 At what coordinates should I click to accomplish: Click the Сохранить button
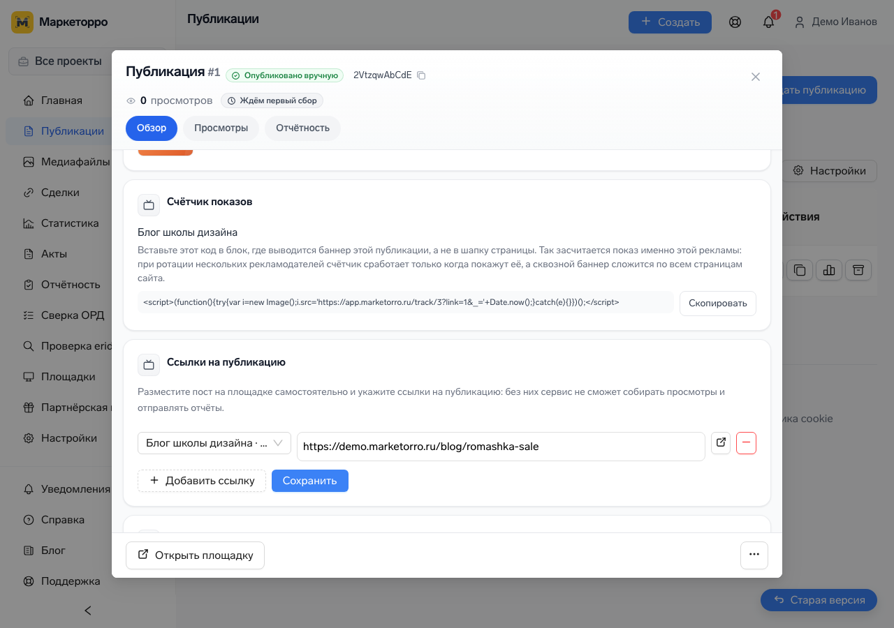click(310, 481)
